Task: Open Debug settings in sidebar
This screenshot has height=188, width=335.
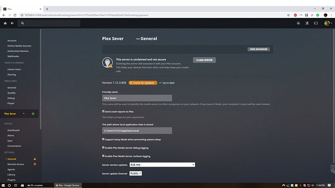Action: (11, 98)
